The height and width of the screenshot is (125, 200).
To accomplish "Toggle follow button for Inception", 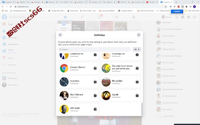I will [95, 82].
